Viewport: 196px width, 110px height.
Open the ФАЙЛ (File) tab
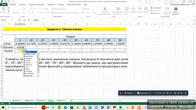coord(4,5)
